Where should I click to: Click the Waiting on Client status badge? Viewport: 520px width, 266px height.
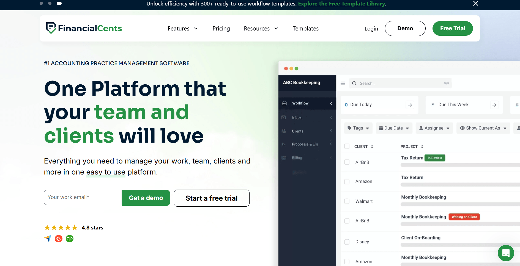[x=464, y=217]
